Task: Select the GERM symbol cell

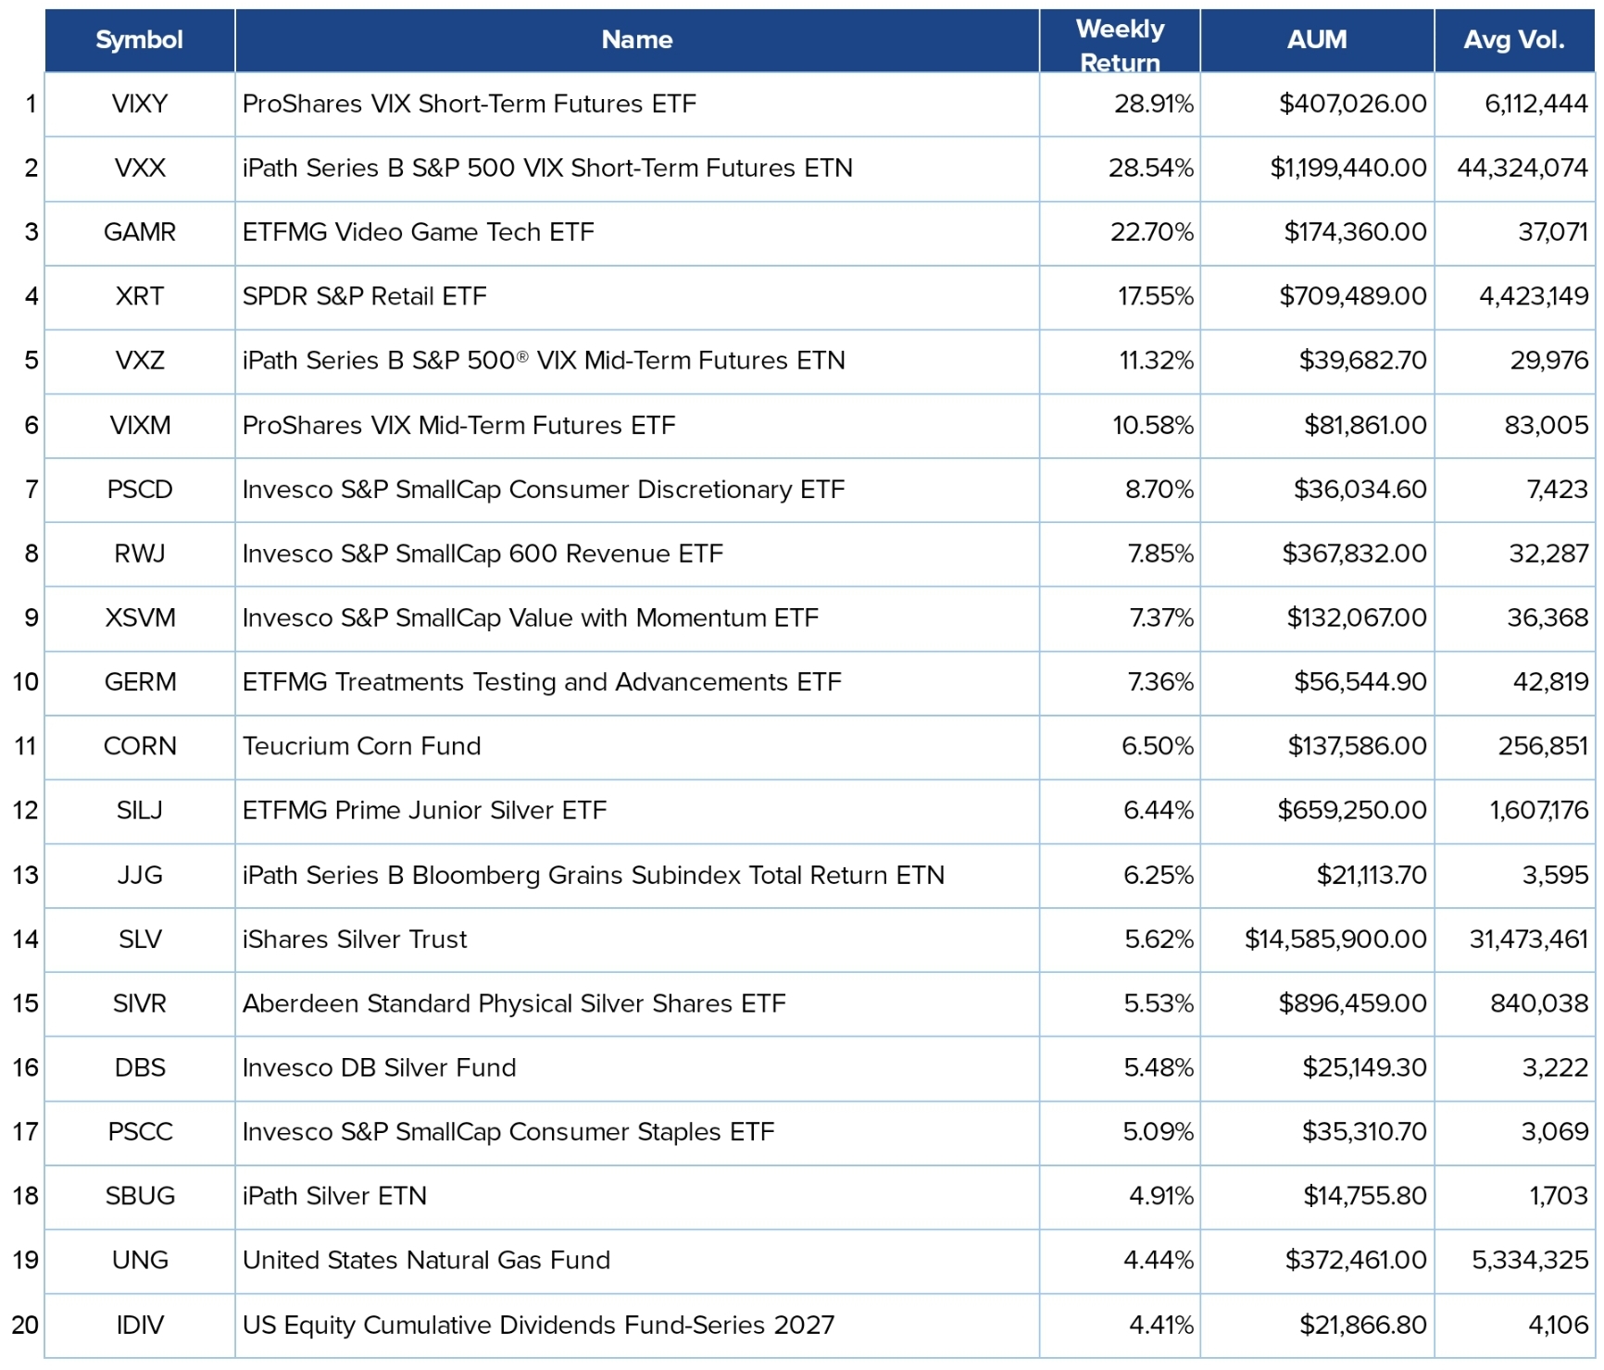Action: (140, 681)
